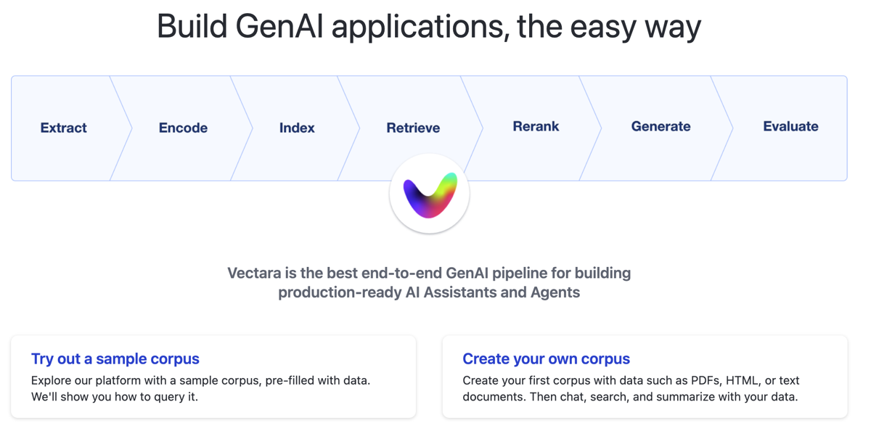Viewport: 871px width, 431px height.
Task: Click the sample corpus card
Action: click(213, 377)
